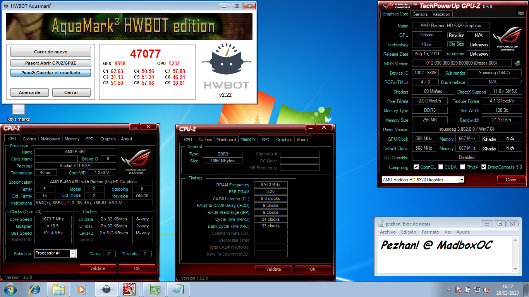The height and width of the screenshot is (297, 529).
Task: Click the GPU-Z Name field value
Action: point(450,26)
